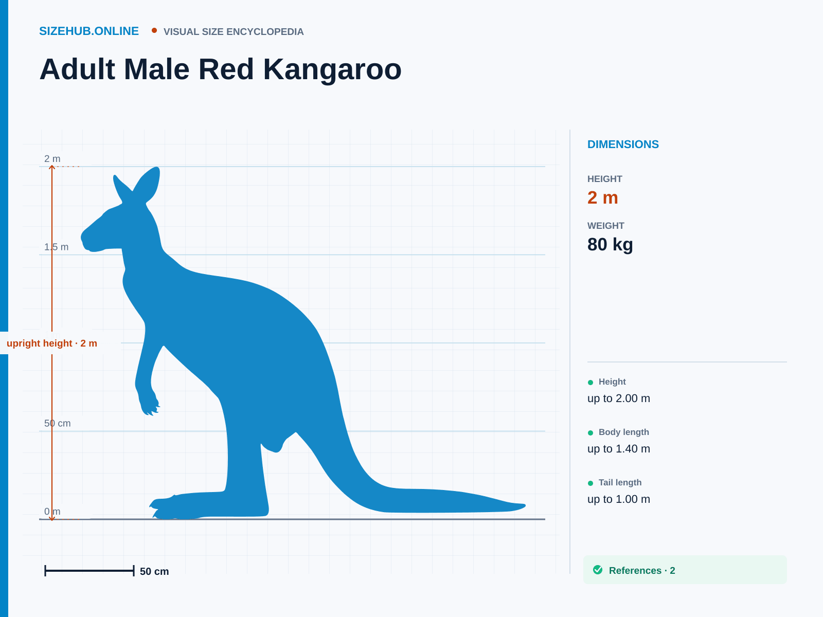The image size is (823, 617).
Task: Click the DIMENSIONS panel heading
Action: click(x=623, y=144)
